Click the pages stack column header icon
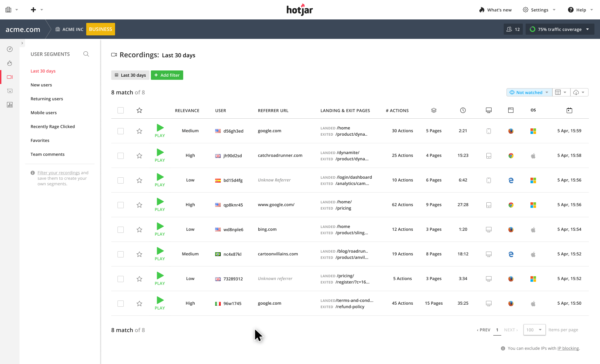This screenshot has width=600, height=364. click(x=433, y=110)
